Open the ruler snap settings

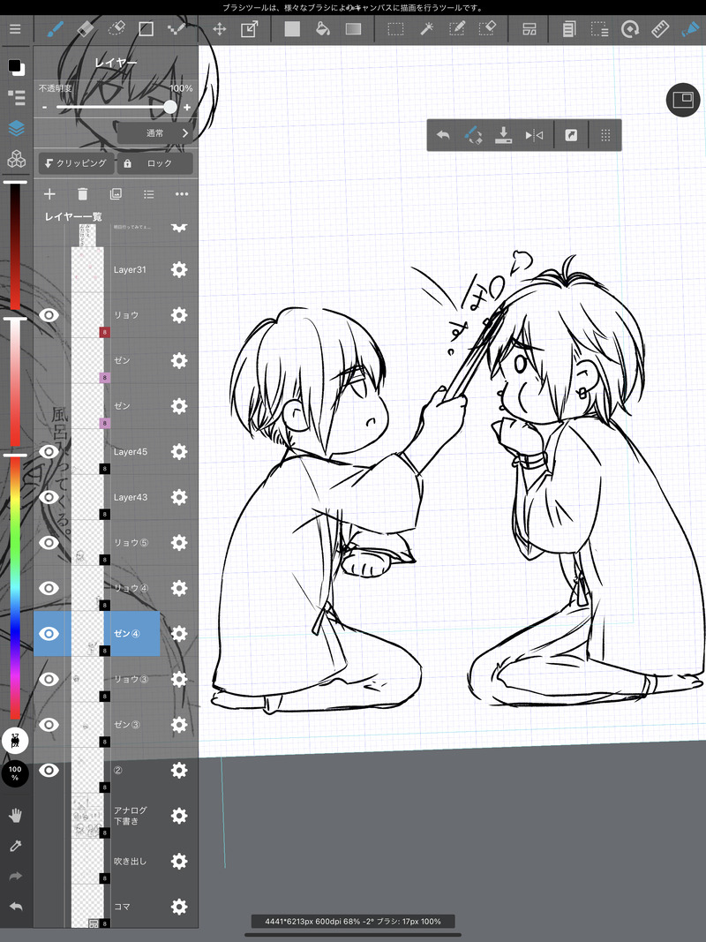tap(660, 29)
